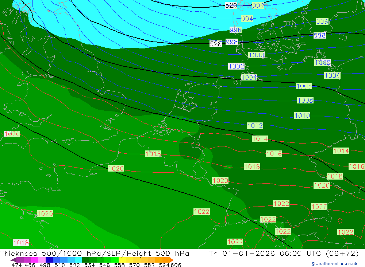The image size is (365, 267).
Task: Click the 996 label below 994
Action: click(235, 30)
